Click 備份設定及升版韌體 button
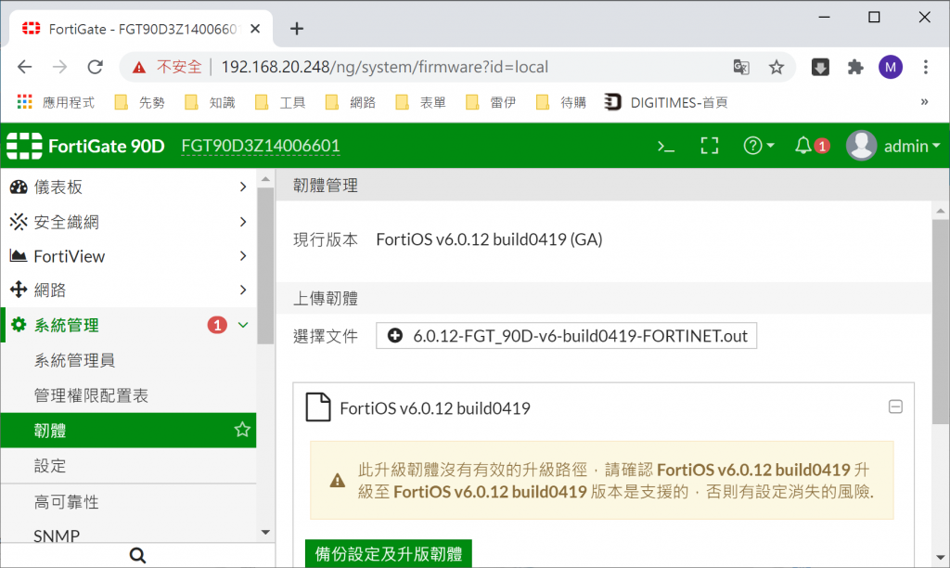 point(389,554)
